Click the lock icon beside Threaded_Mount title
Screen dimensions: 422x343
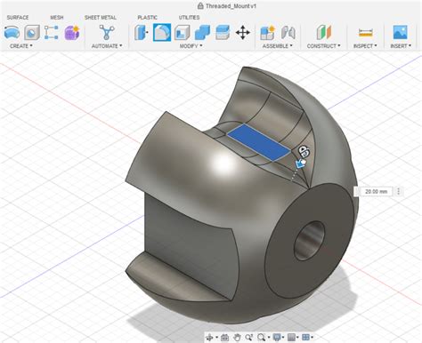click(x=200, y=6)
